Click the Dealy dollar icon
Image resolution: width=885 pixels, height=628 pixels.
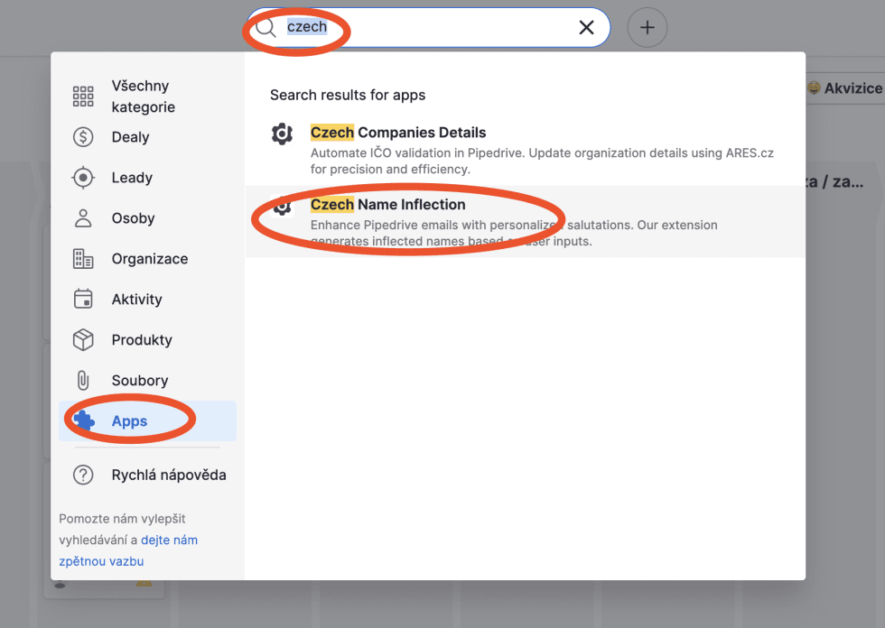click(83, 137)
